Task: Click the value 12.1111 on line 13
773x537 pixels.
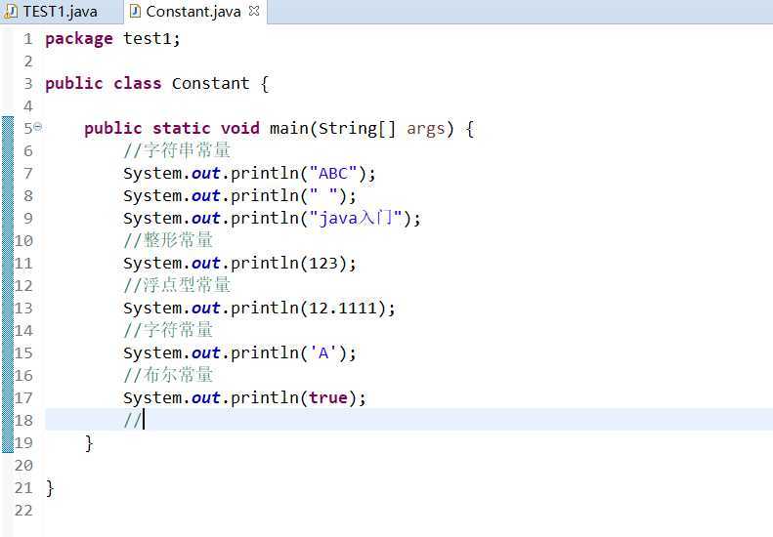Action: (x=343, y=308)
